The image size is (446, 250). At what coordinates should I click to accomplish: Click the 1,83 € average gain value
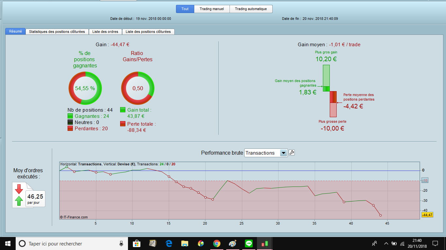[x=308, y=92]
